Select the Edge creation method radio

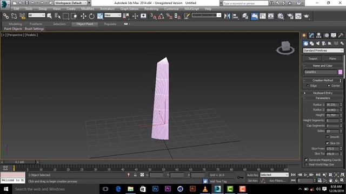tap(308, 86)
